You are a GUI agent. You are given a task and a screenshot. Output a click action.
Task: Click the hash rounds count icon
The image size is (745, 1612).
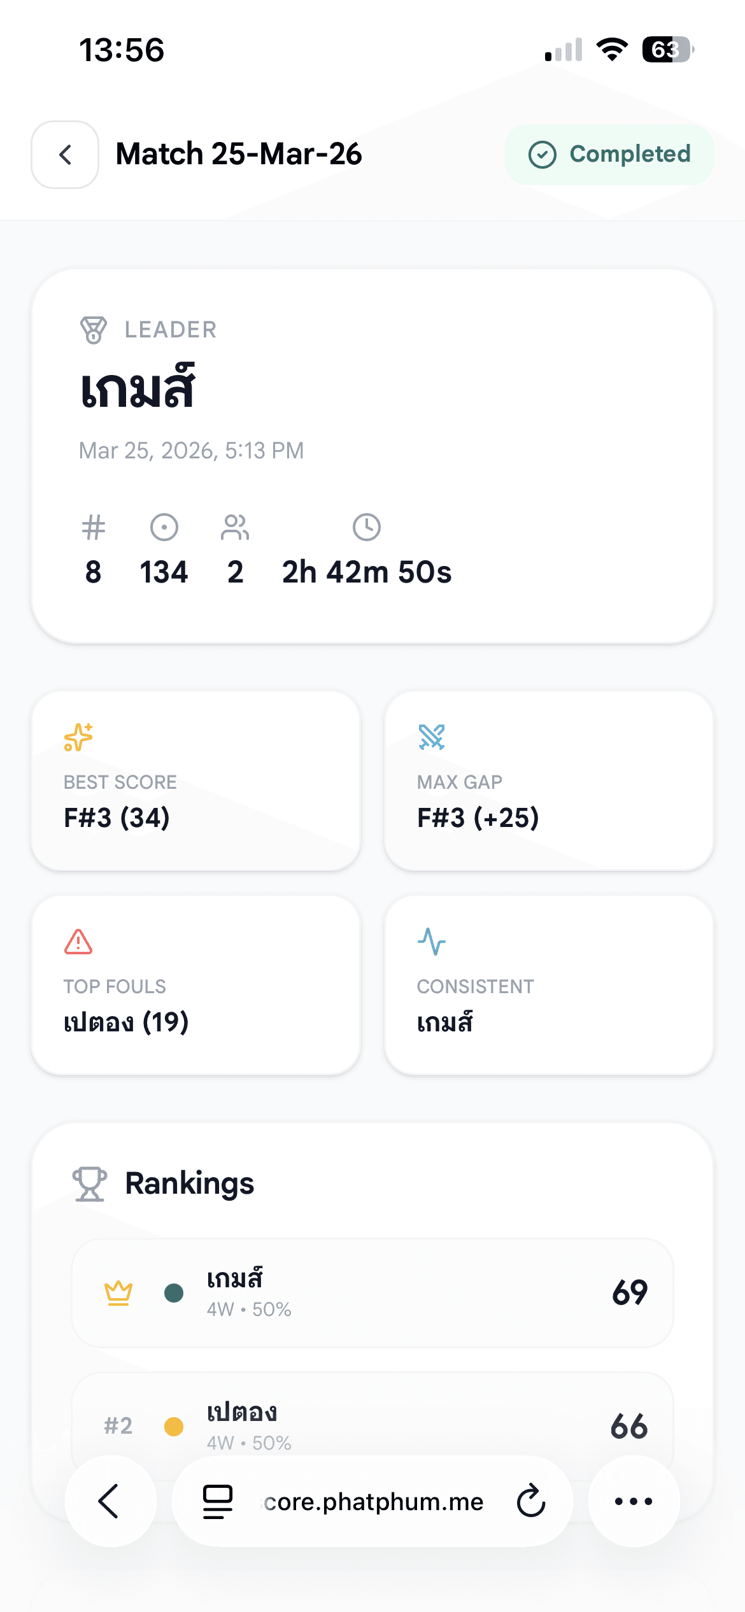pyautogui.click(x=94, y=527)
